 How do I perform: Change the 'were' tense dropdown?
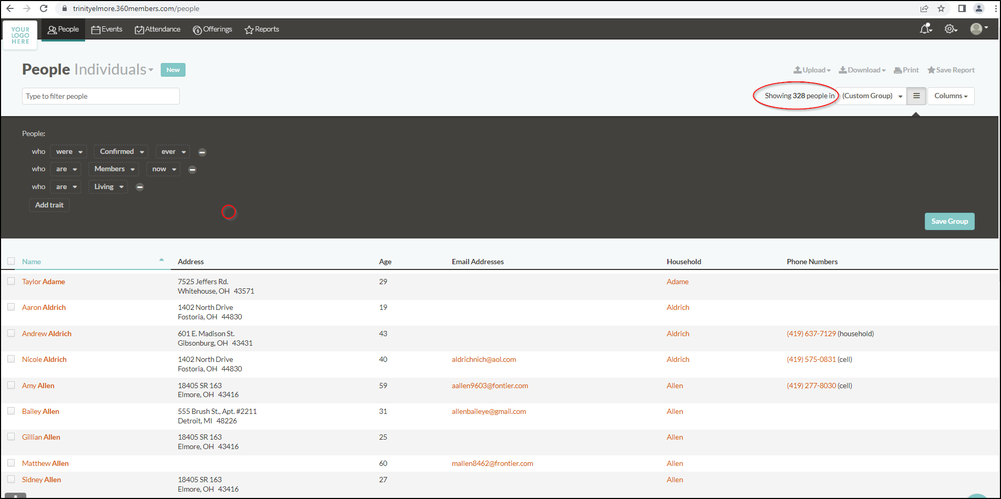click(69, 152)
